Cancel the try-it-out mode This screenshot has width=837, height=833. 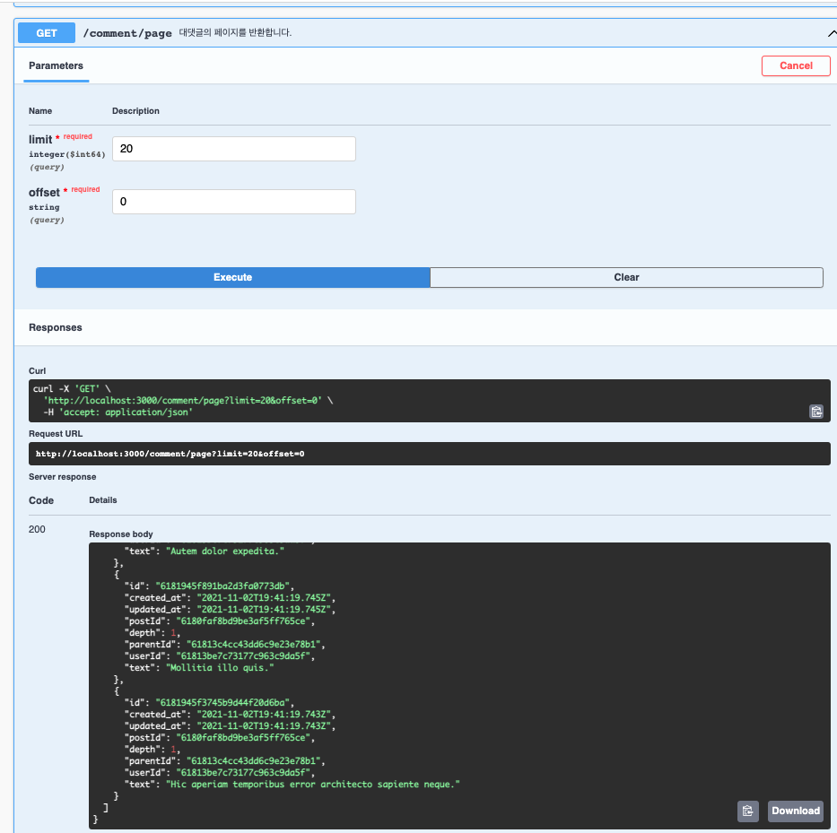(x=795, y=65)
